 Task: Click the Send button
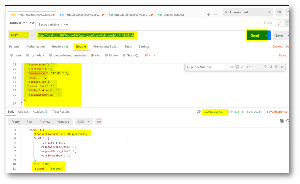tap(255, 35)
